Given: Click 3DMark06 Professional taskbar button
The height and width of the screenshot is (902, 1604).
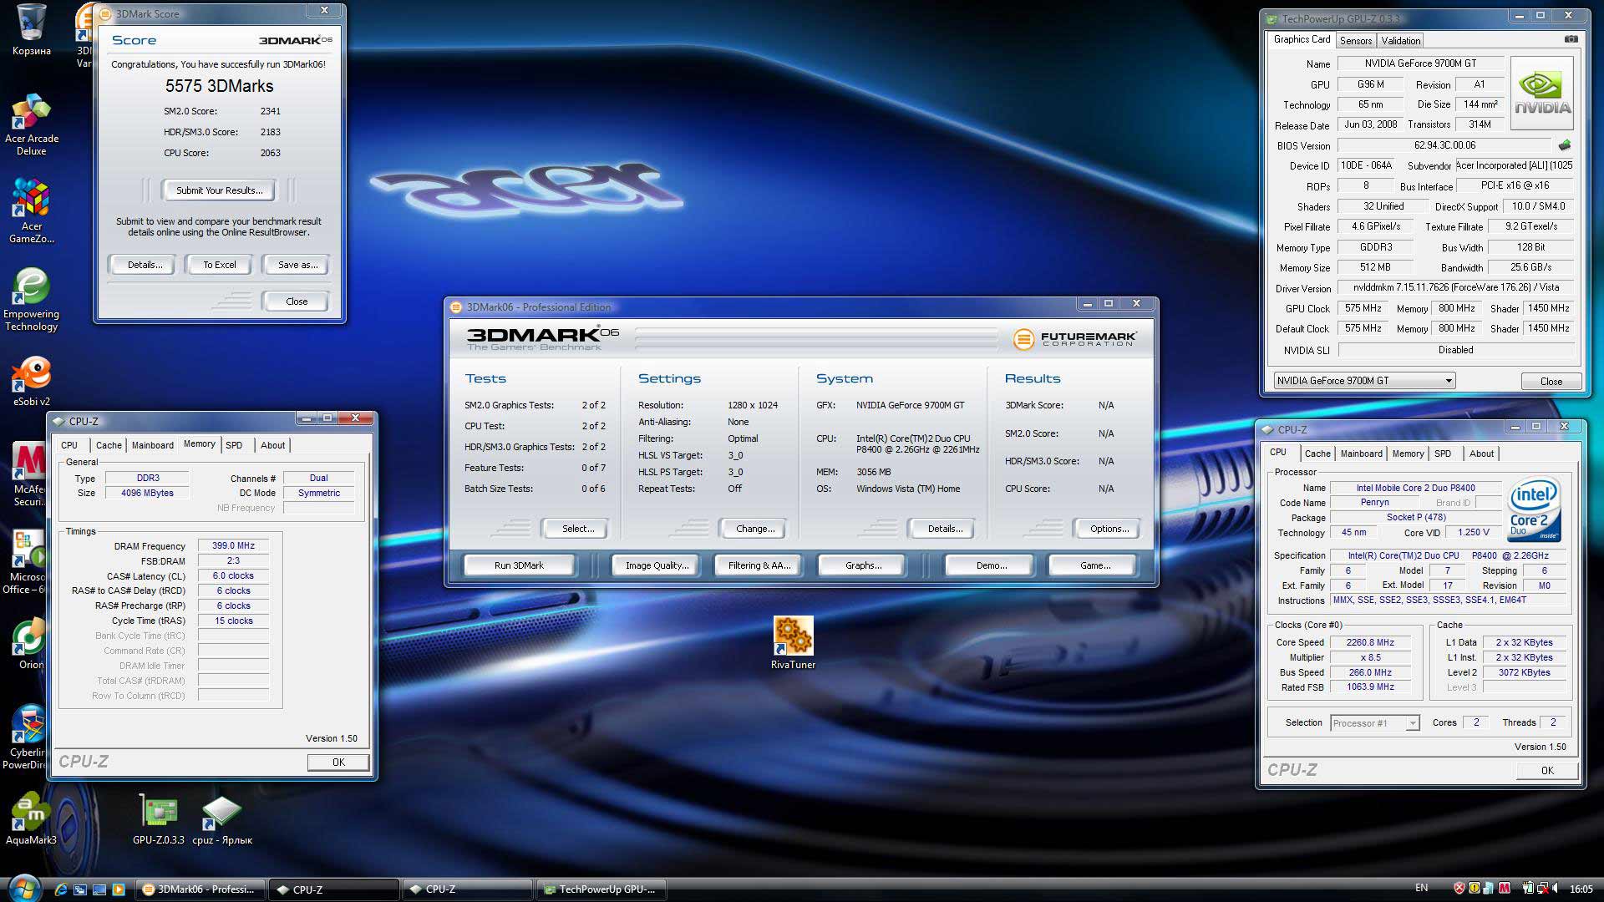Looking at the screenshot, I should coord(200,889).
